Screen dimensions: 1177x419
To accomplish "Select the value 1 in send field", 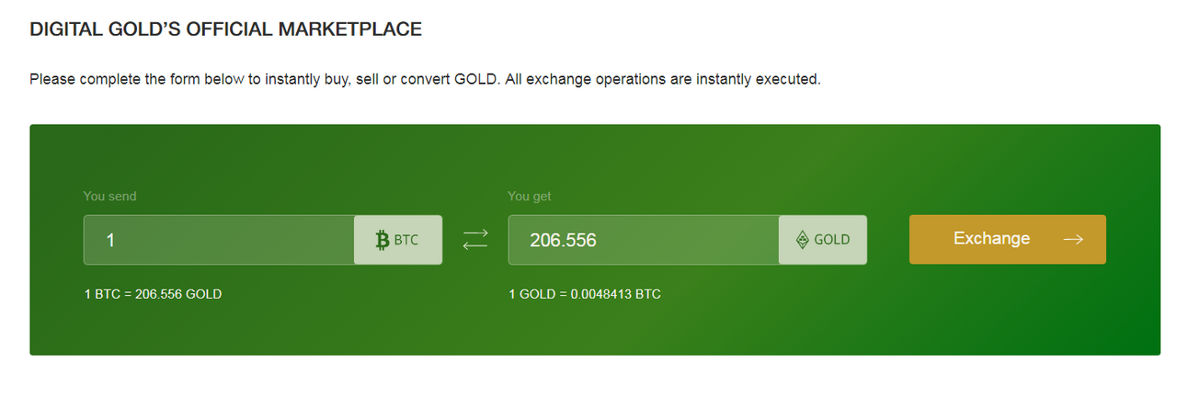I will click(110, 241).
